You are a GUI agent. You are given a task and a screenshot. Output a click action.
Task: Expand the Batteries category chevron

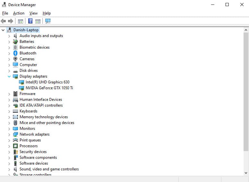coord(9,42)
